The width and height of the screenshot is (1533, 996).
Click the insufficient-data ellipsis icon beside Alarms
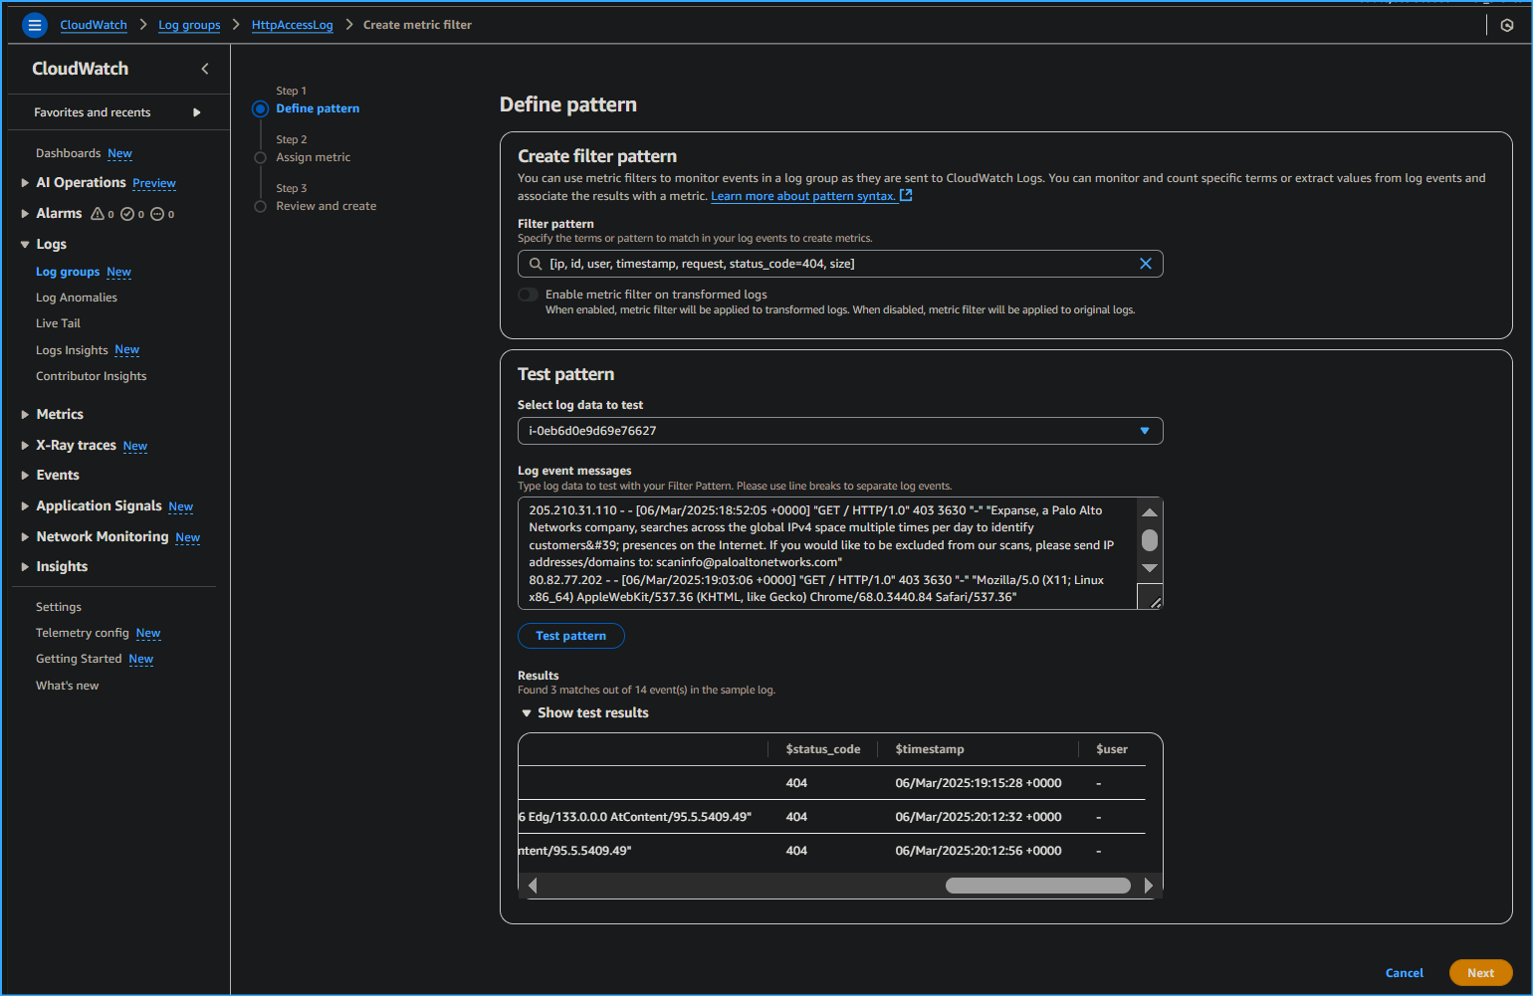(x=159, y=213)
